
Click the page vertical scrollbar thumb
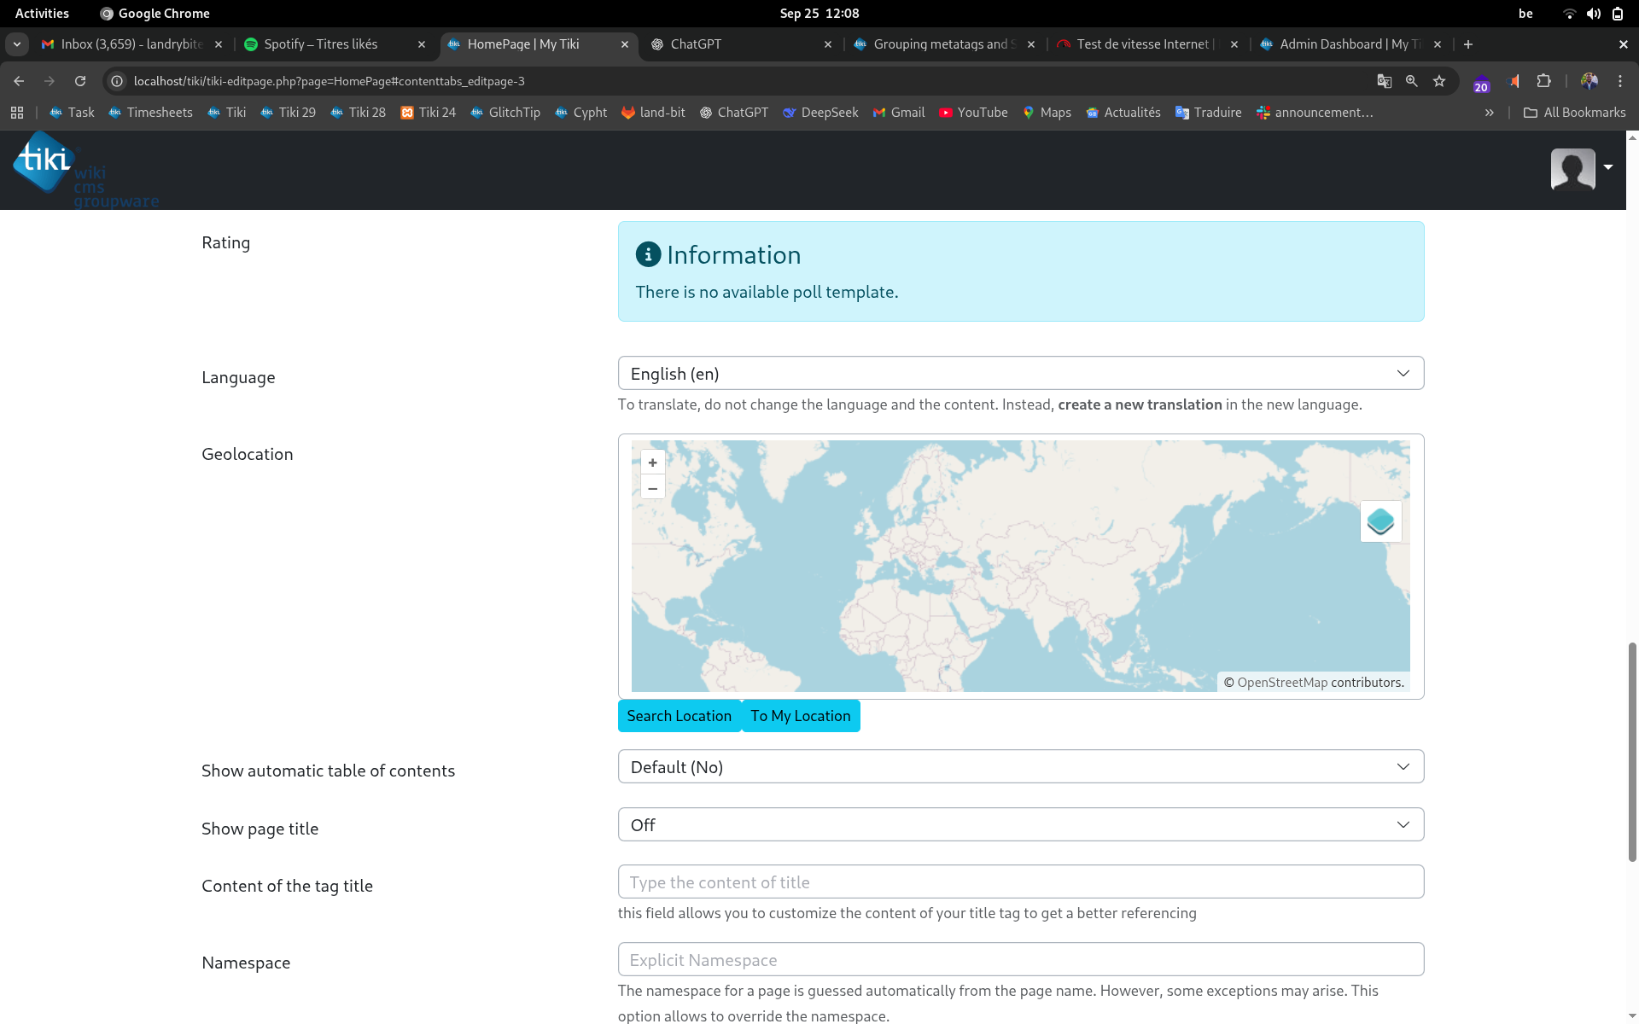pos(1632,751)
